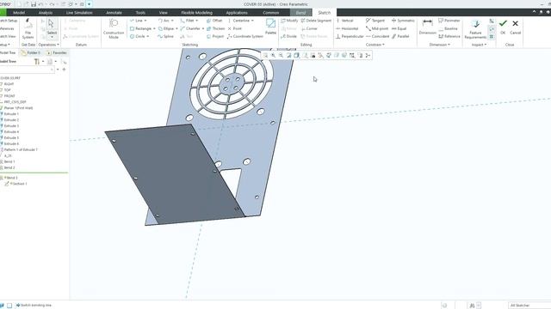
Task: Open the Fillet dropdown arrow
Action: (196, 21)
